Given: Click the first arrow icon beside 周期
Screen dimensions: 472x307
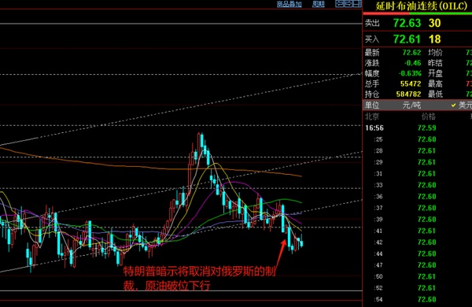Looking at the screenshot, I should click(x=339, y=4).
